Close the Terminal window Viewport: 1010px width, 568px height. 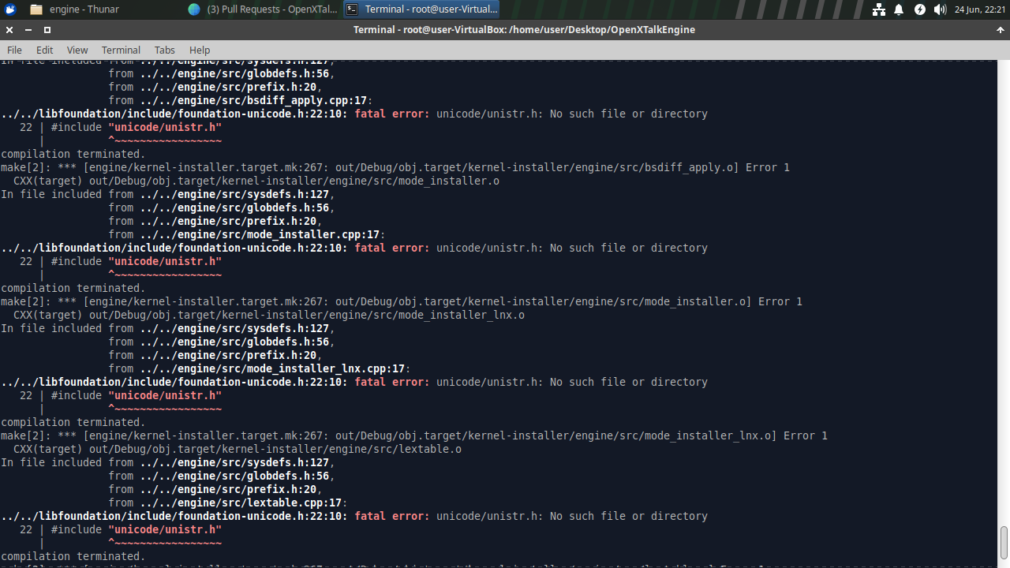pos(9,30)
